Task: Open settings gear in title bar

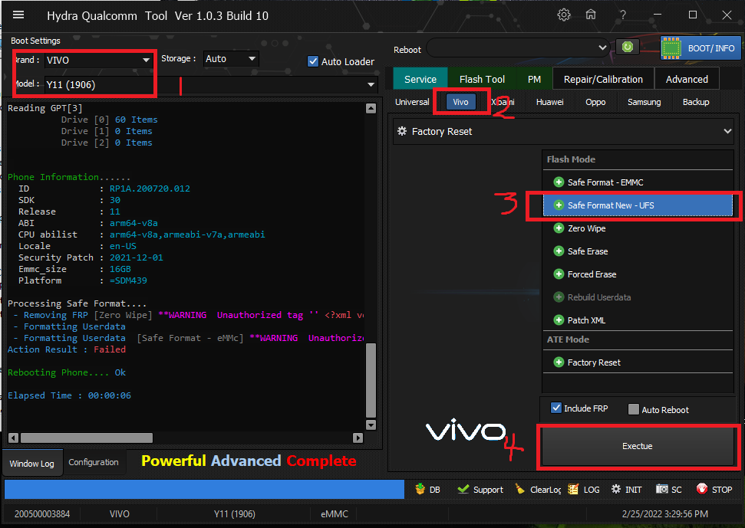Action: pos(563,15)
